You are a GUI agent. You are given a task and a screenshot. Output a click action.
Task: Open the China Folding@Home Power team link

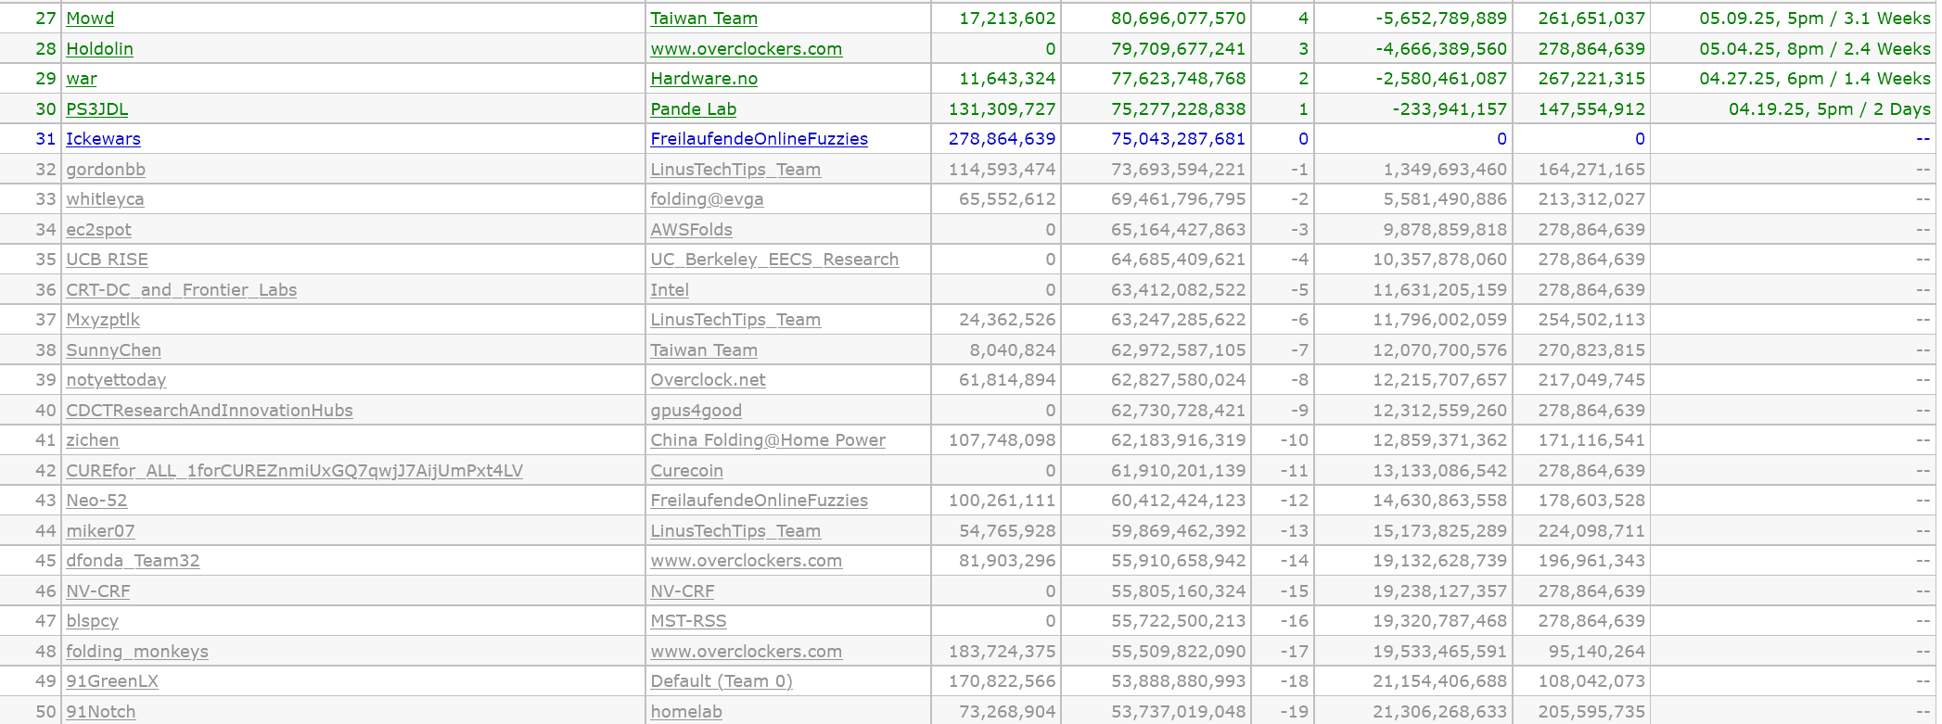(768, 440)
